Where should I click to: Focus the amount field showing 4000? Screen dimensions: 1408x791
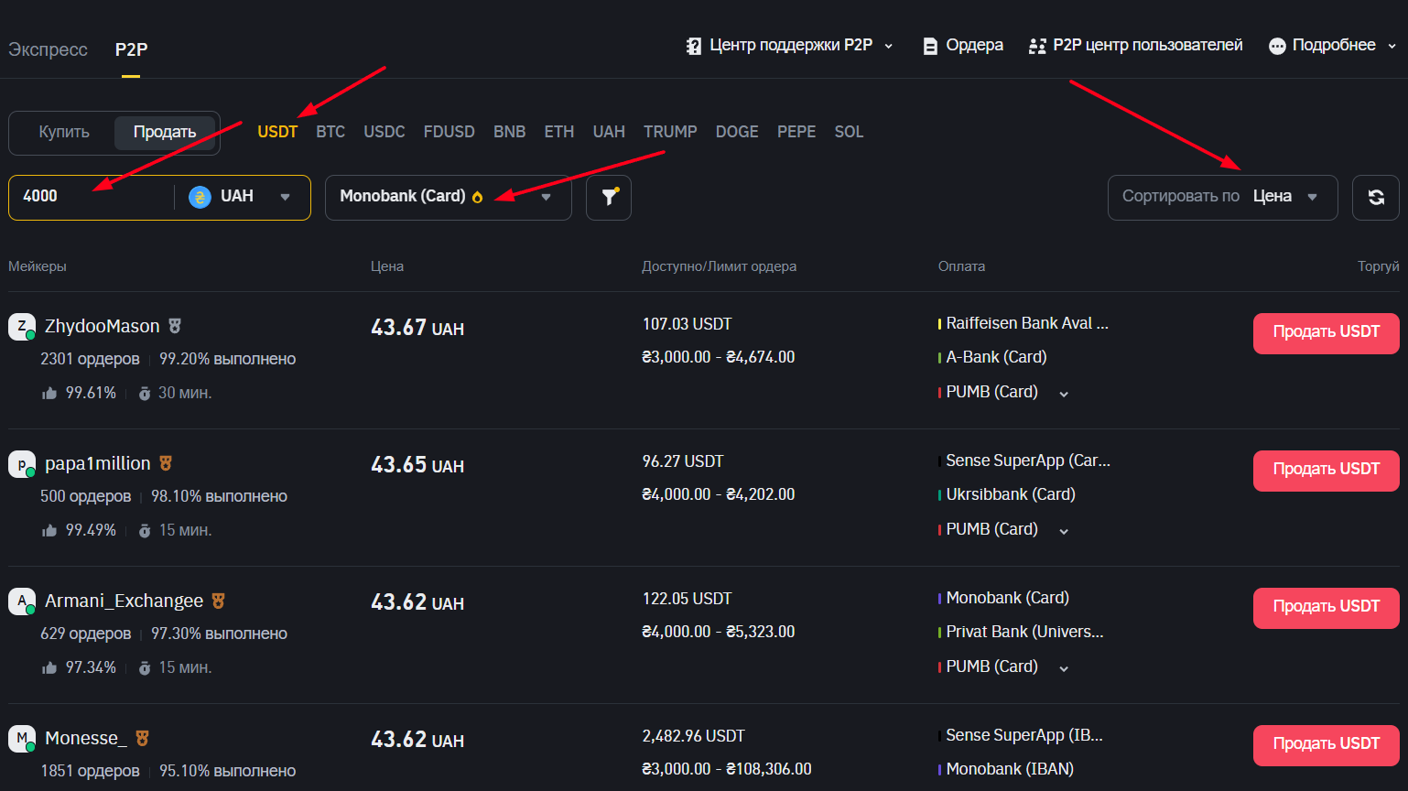(92, 197)
